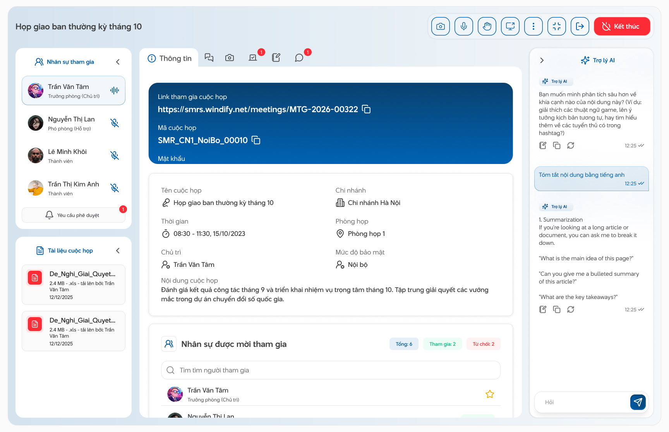The width and height of the screenshot is (669, 432).
Task: Save first AI response to notes
Action: coord(543,145)
